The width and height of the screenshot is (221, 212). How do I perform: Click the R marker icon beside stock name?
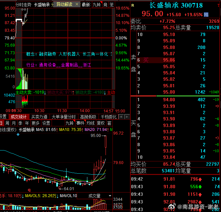coord(133,5)
